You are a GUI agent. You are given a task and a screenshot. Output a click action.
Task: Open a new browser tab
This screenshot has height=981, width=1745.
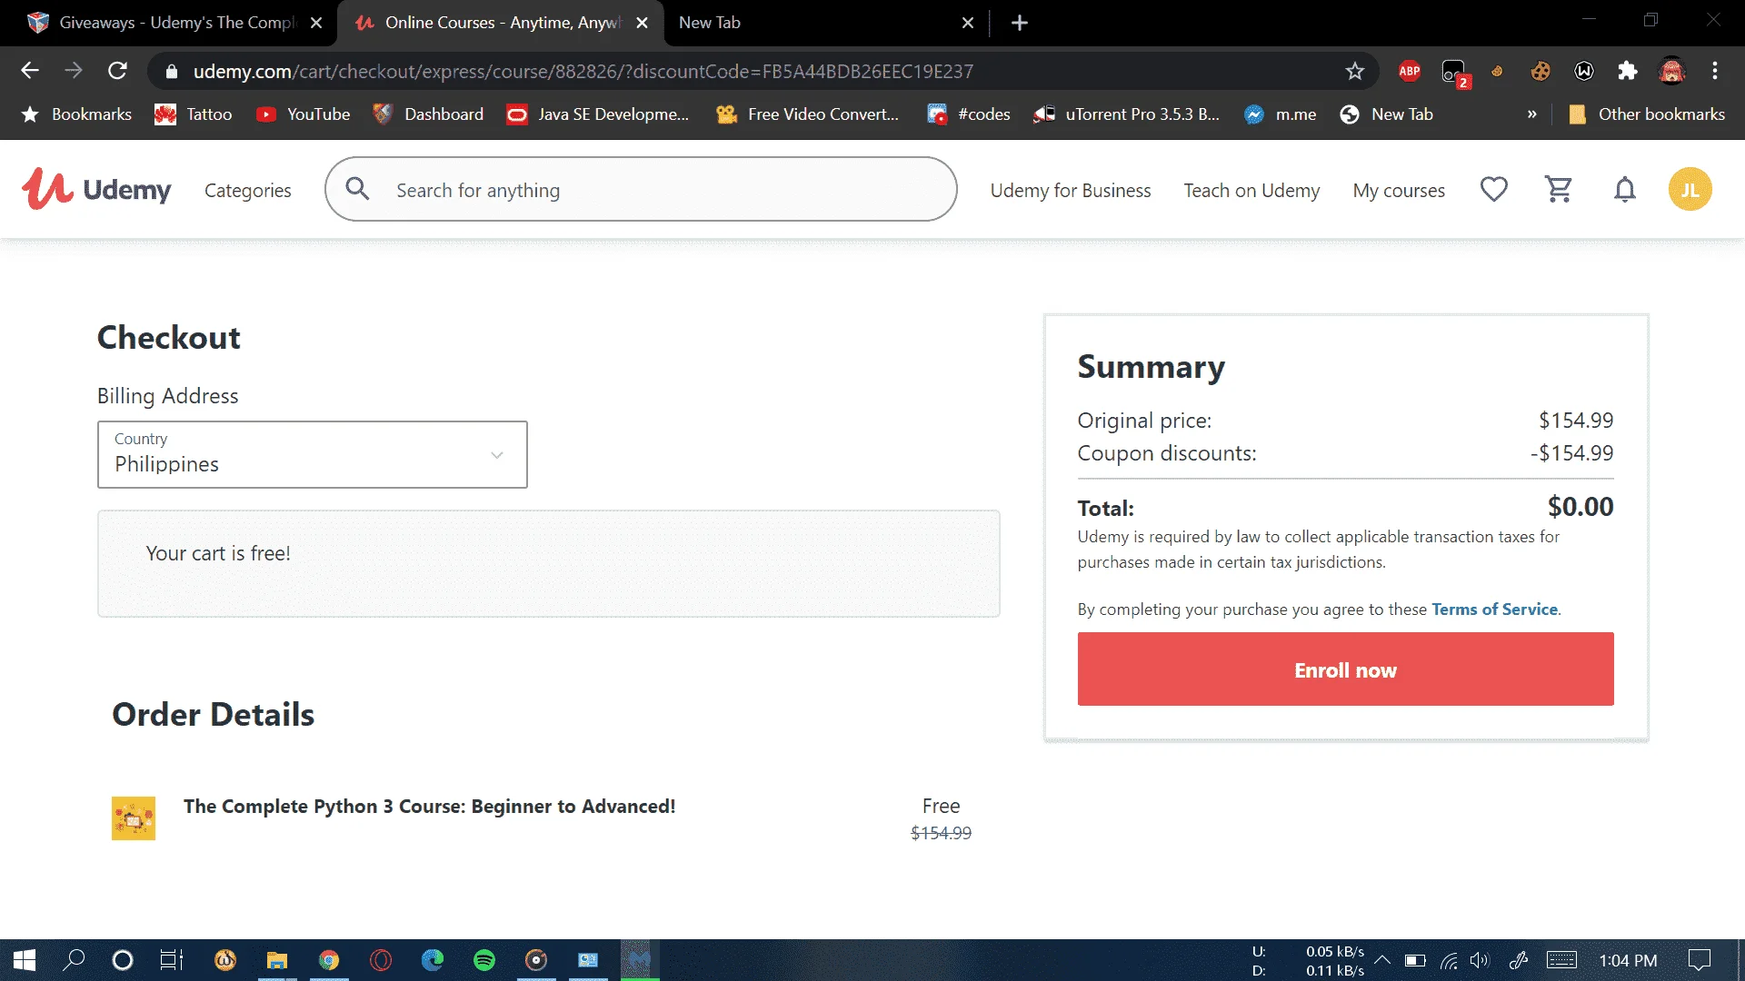(1020, 23)
